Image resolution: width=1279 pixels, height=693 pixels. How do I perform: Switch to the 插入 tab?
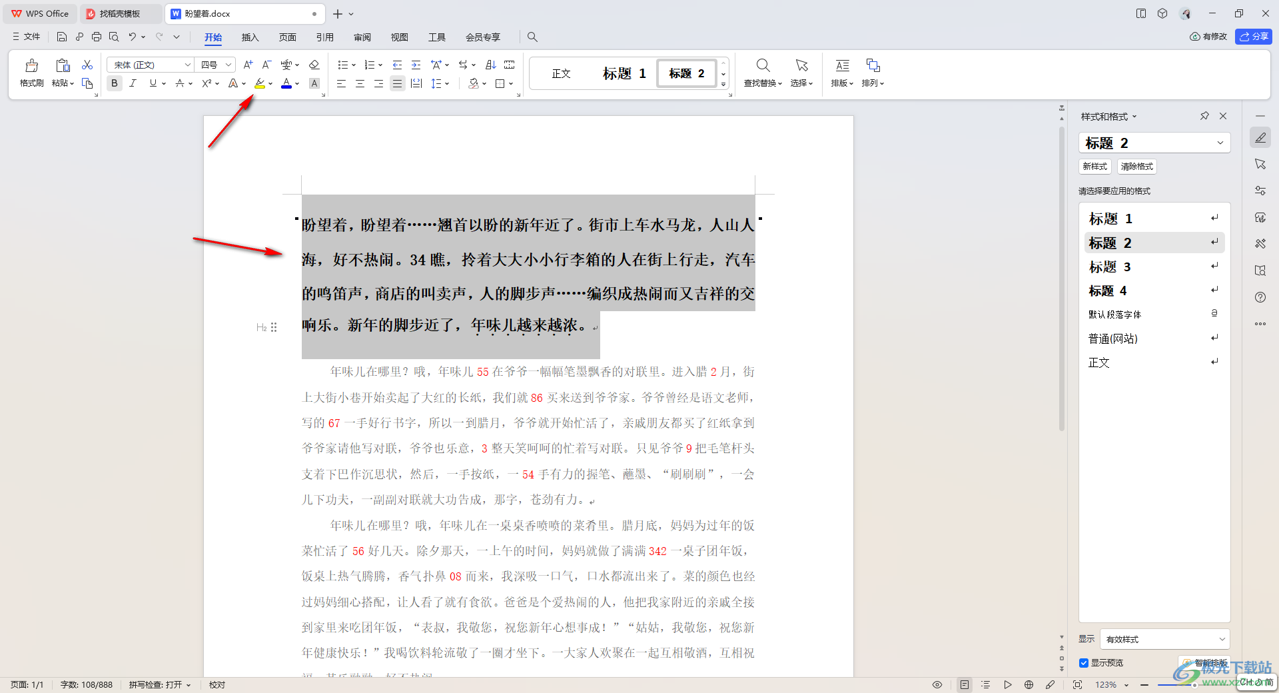250,37
